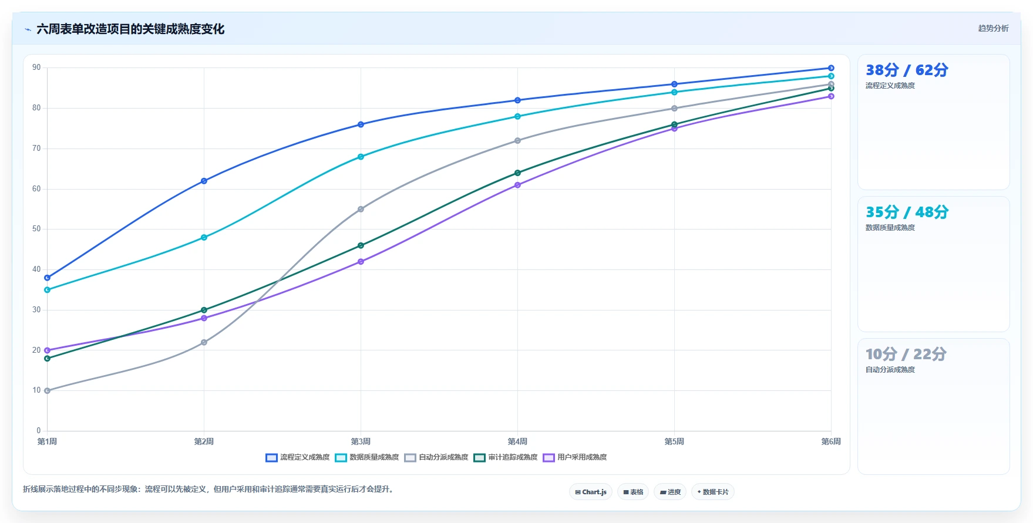Click the 流程定义成熟度 card label under 38分

click(890, 86)
